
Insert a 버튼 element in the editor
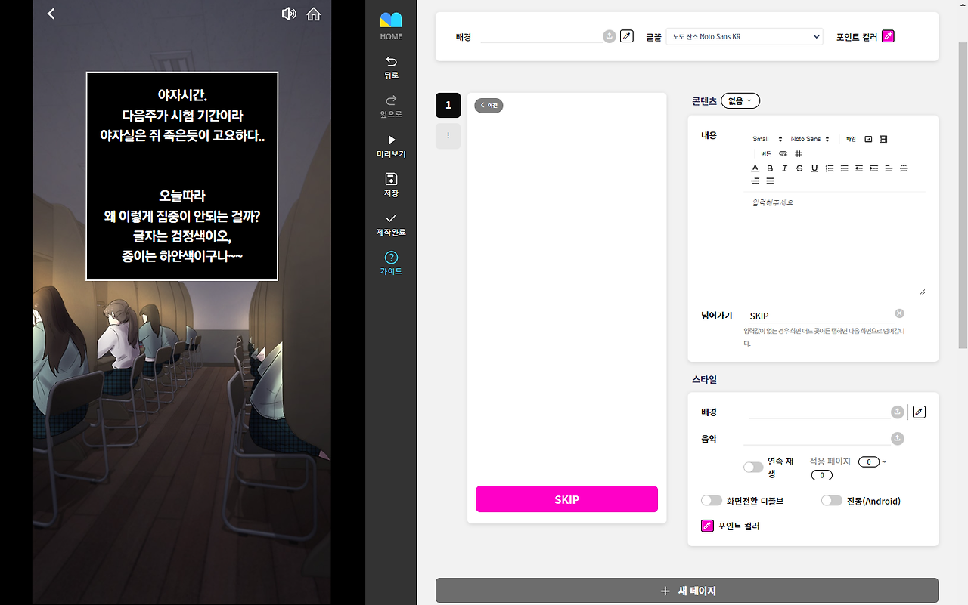pyautogui.click(x=766, y=153)
